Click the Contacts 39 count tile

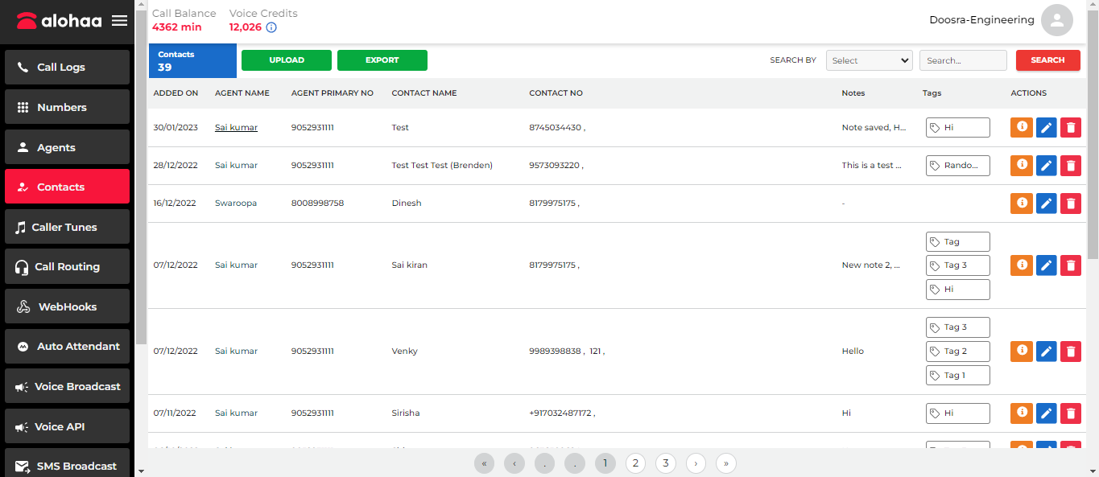point(192,60)
